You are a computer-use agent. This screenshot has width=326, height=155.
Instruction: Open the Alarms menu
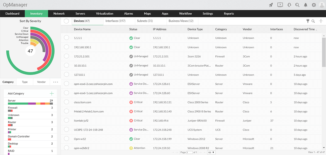pyautogui.click(x=128, y=13)
